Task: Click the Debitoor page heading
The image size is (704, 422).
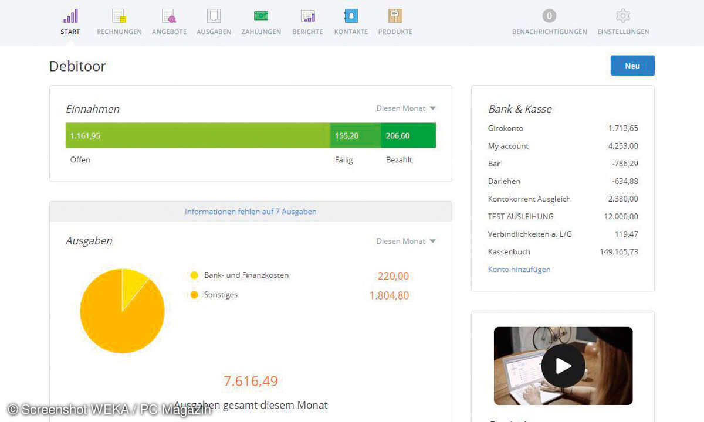Action: (x=77, y=66)
